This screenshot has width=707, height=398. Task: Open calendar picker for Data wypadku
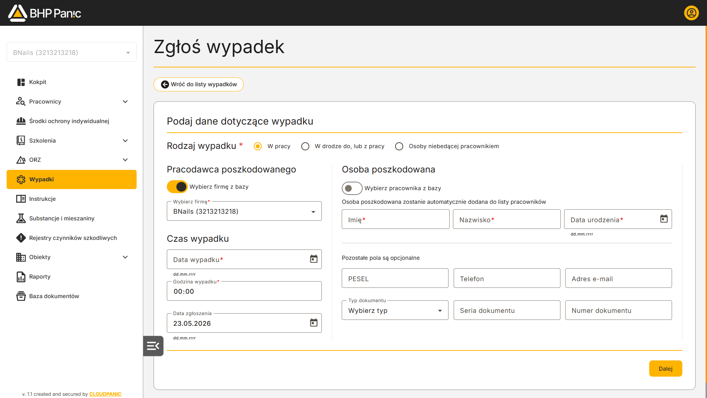click(314, 259)
